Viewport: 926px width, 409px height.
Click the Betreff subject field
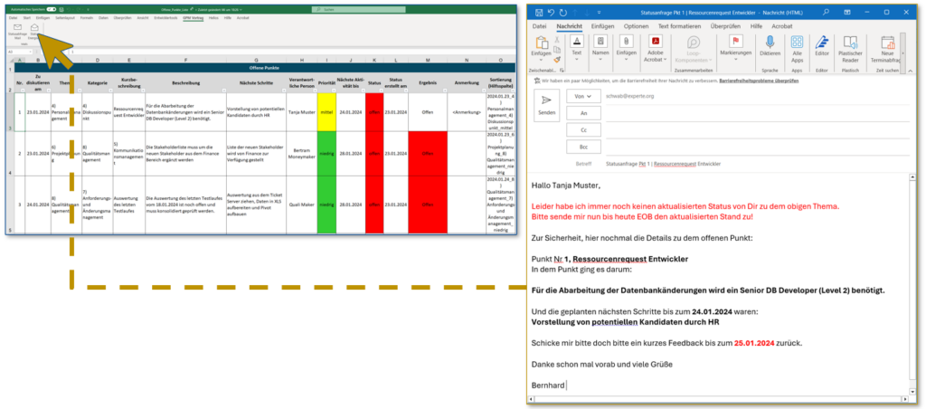click(757, 164)
